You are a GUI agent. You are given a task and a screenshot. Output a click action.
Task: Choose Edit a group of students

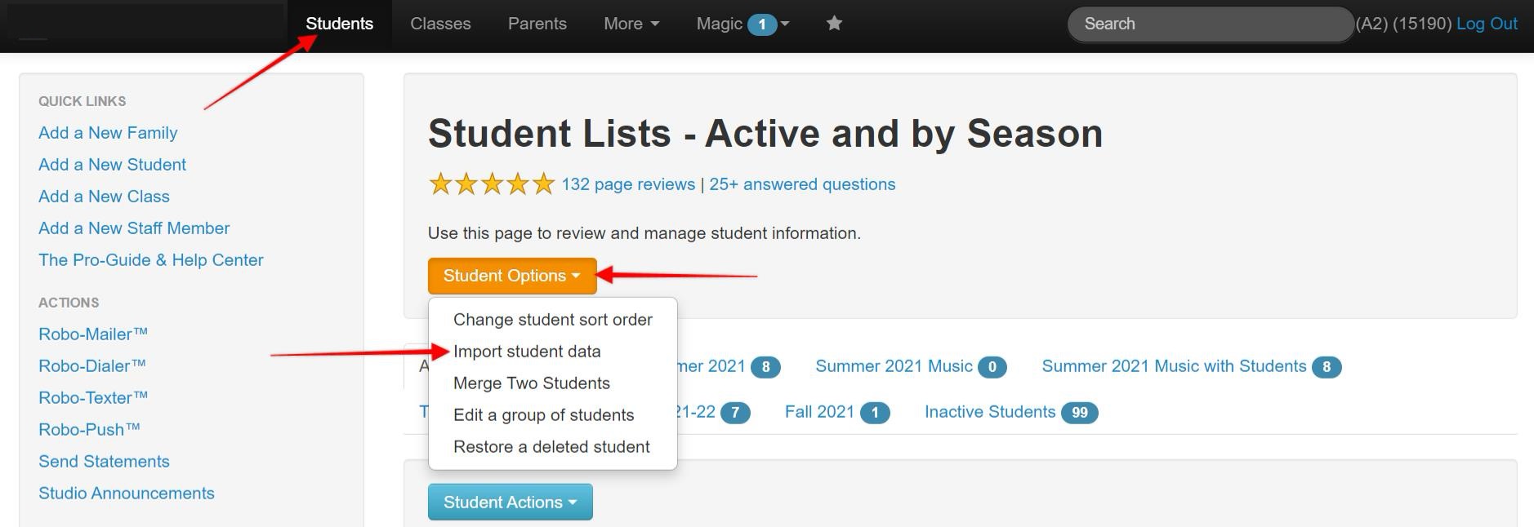(543, 415)
